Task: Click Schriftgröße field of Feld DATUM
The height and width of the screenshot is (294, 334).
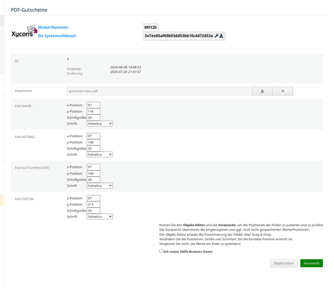Action: point(93,210)
